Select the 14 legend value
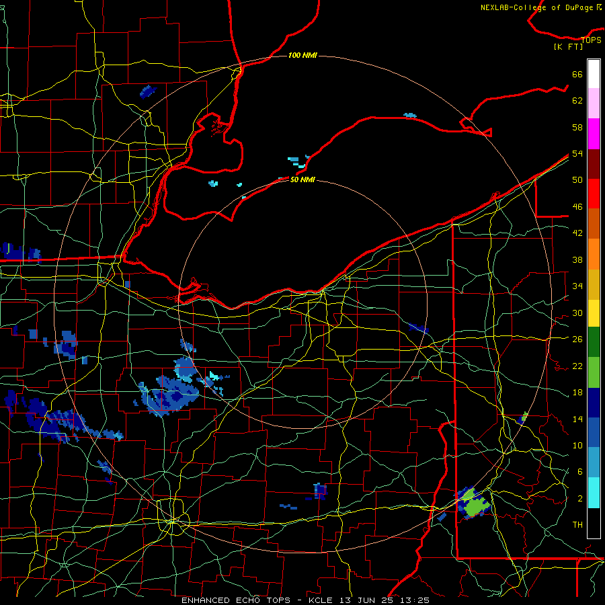Image resolution: width=605 pixels, height=605 pixels. coord(577,419)
